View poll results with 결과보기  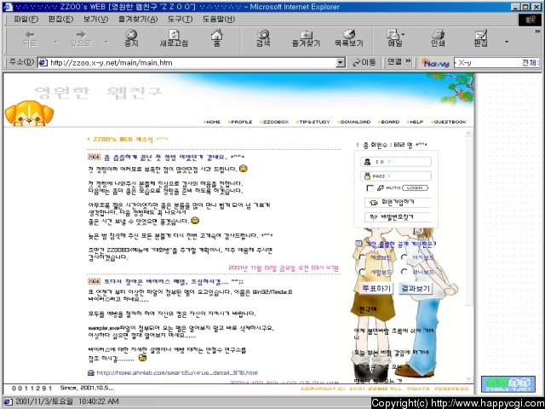click(x=416, y=288)
